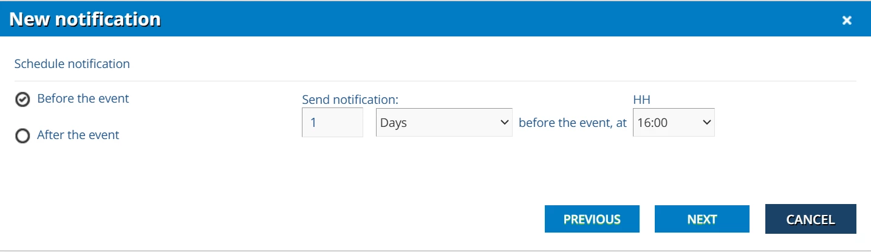Go back with the PREVIOUS button
Image resolution: width=871 pixels, height=252 pixels.
coord(592,219)
